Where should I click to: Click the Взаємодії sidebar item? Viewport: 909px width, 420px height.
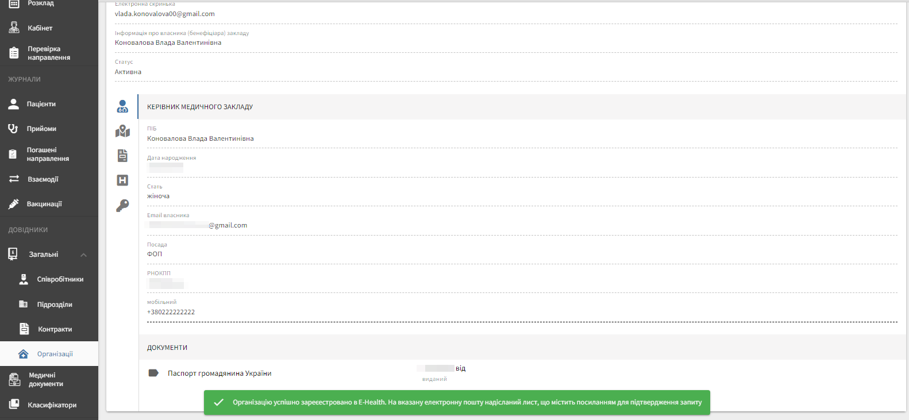43,179
